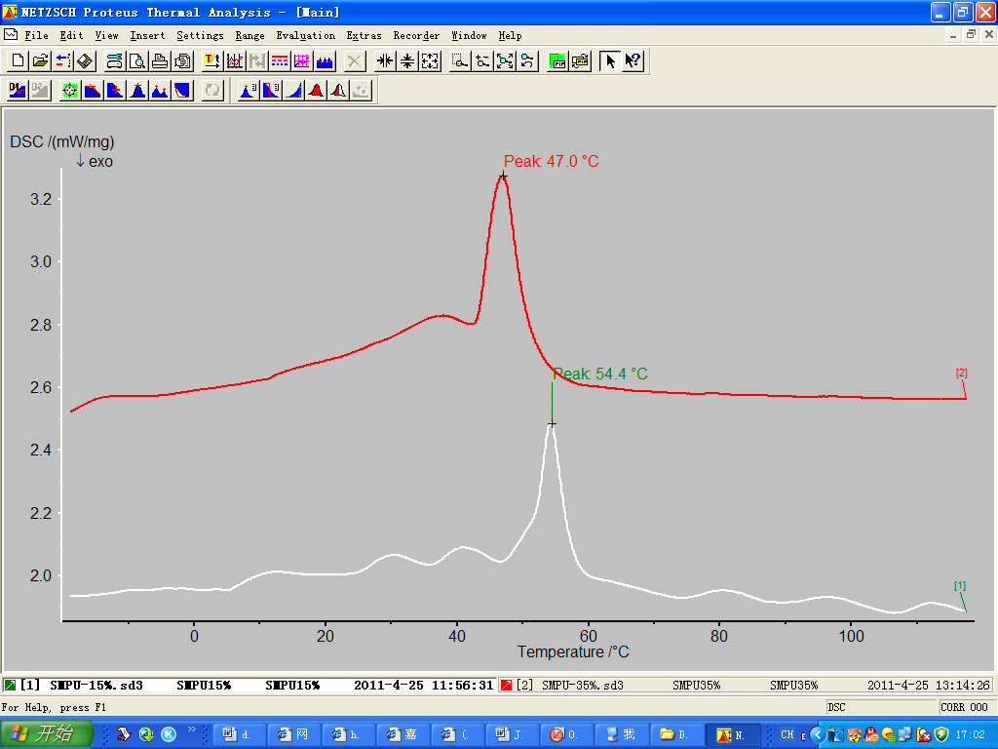Screen dimensions: 998x749
Task: Click the copy to clipboard icon
Action: click(x=182, y=61)
